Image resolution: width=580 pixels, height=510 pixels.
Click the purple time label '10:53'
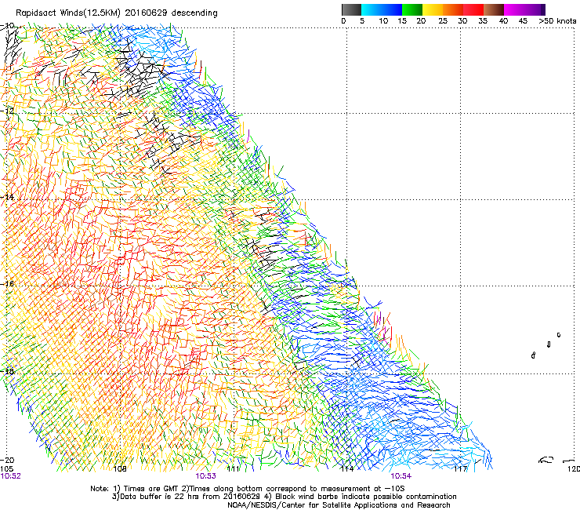click(205, 476)
